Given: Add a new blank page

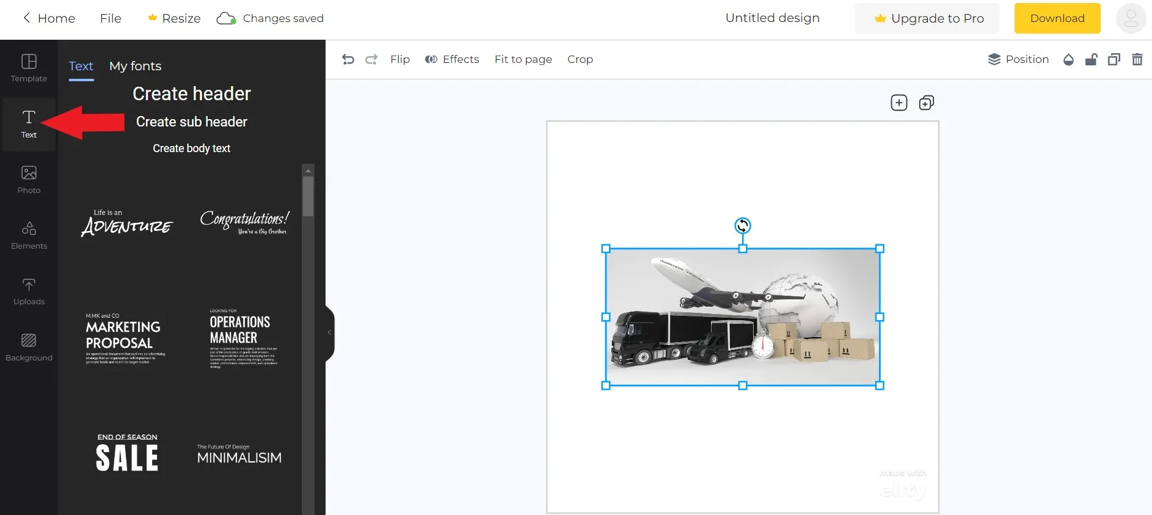Looking at the screenshot, I should 899,103.
